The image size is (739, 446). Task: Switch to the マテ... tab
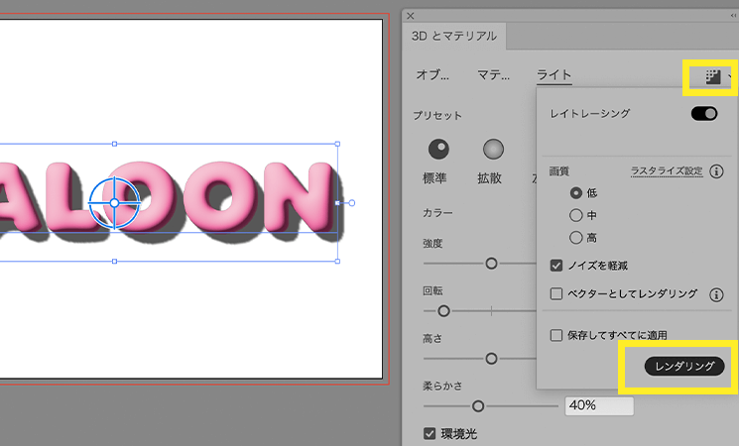(x=493, y=75)
